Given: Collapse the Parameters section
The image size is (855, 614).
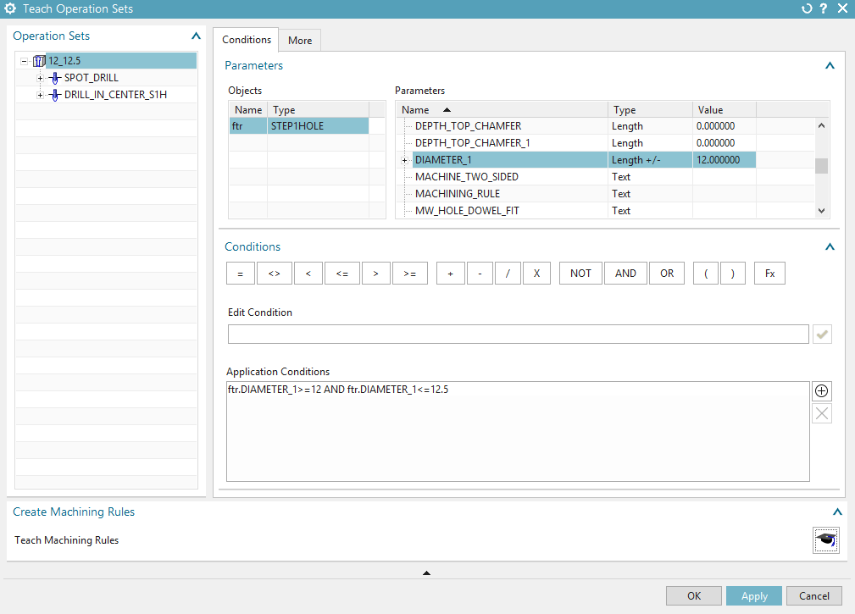Looking at the screenshot, I should [830, 66].
